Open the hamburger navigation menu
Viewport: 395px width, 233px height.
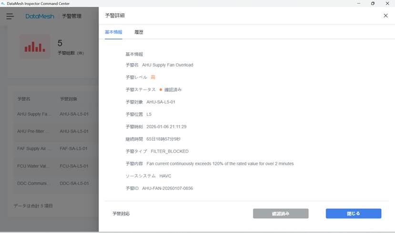[x=10, y=16]
